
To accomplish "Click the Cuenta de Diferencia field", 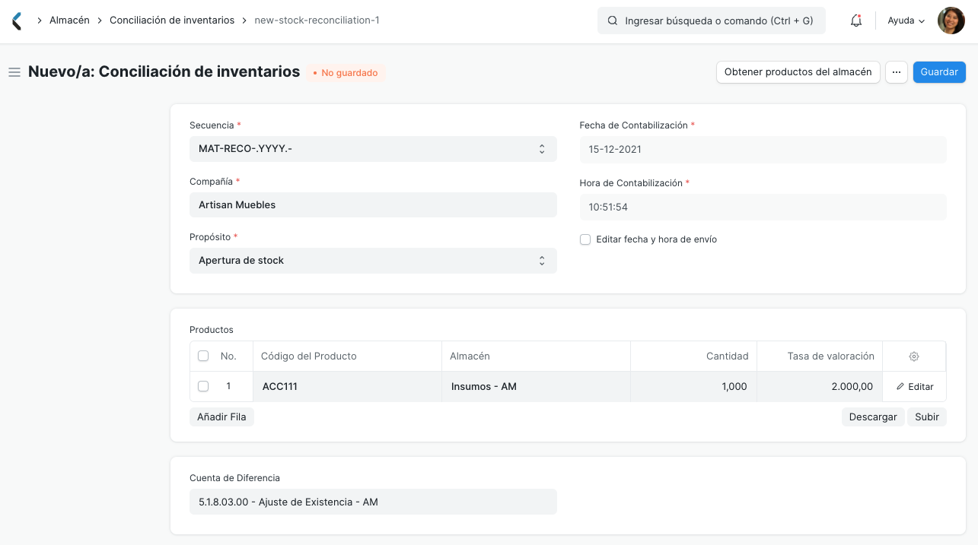I will 373,502.
